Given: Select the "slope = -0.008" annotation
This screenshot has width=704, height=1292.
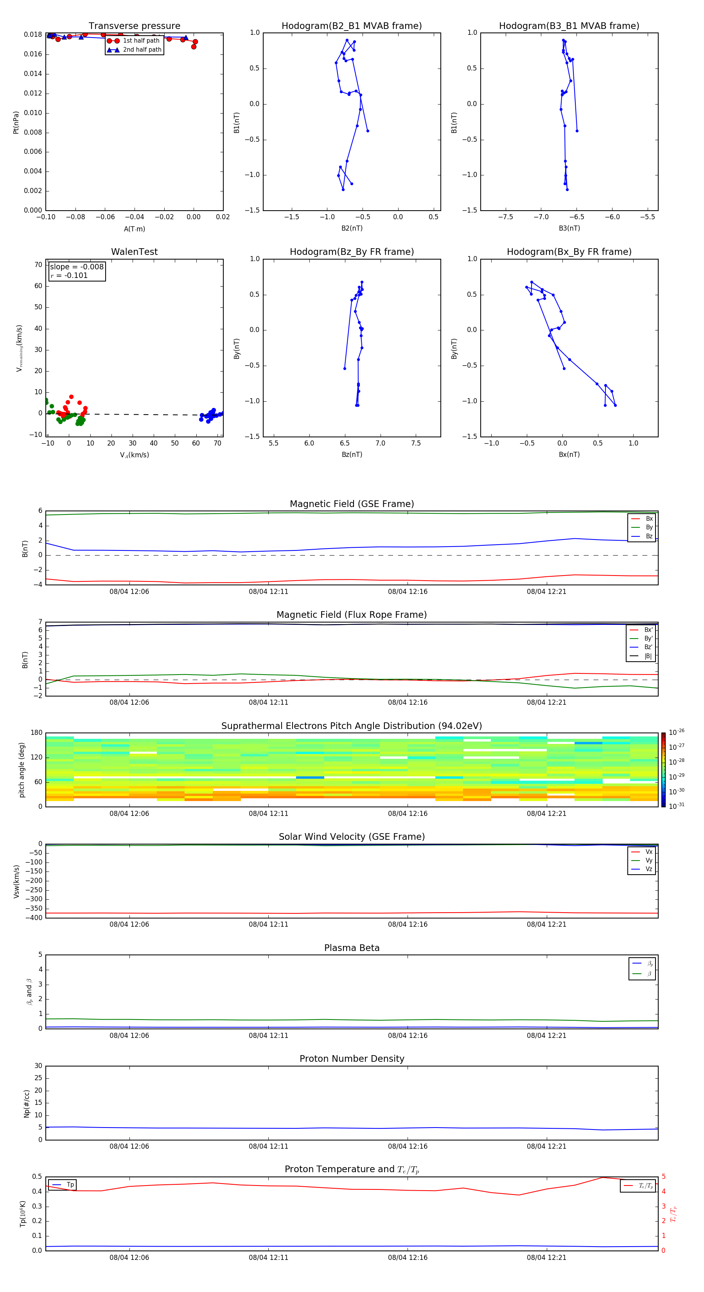Looking at the screenshot, I should pos(77,267).
